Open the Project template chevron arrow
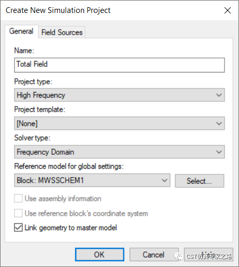This screenshot has height=267, width=239. tap(219, 123)
